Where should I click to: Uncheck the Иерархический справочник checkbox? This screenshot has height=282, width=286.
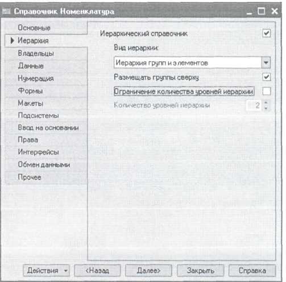click(266, 34)
